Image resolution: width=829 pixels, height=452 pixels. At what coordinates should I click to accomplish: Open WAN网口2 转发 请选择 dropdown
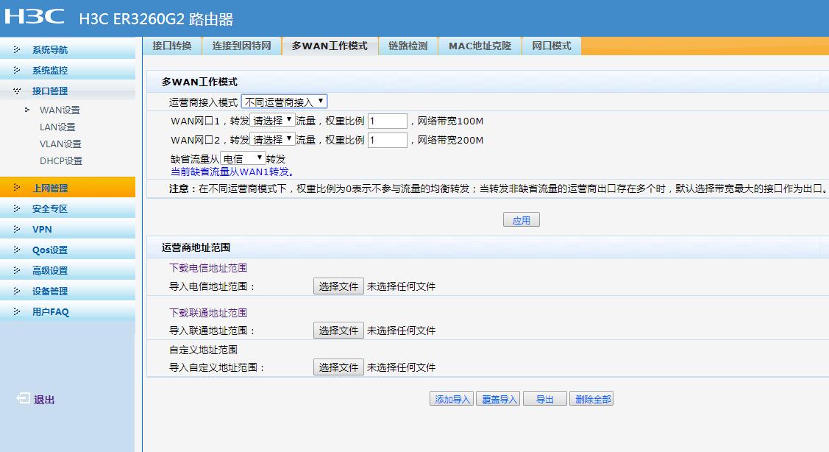(x=272, y=140)
